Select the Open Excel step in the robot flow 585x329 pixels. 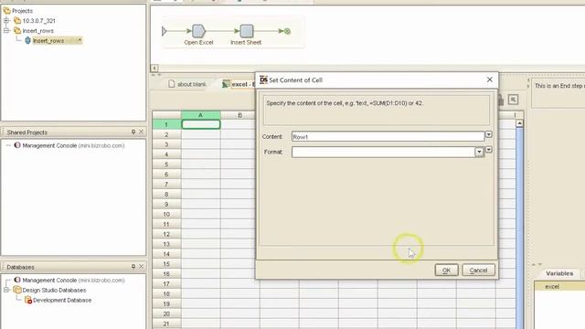coord(198,31)
